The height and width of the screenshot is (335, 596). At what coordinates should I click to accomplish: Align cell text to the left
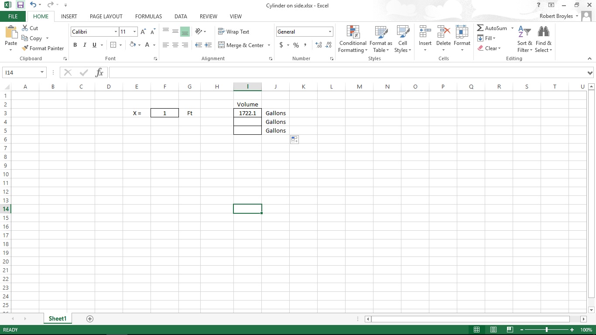coord(166,45)
